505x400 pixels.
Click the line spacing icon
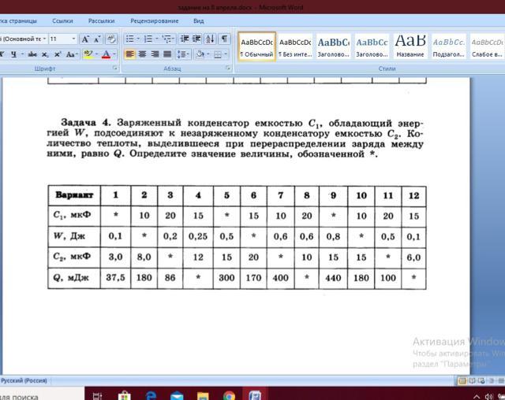click(x=181, y=54)
